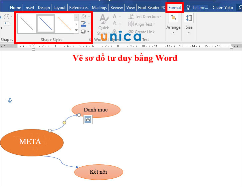Click the Shape Fill paint bucket icon
Screen dimensions: 242x187
pos(84,16)
